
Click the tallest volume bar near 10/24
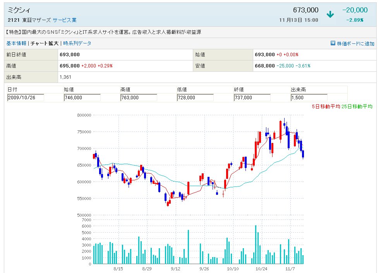(x=256, y=245)
